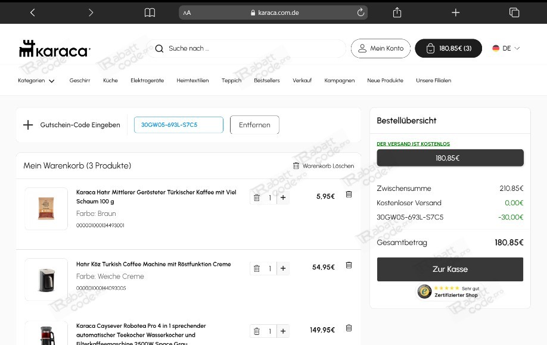Open the DE language selector
The width and height of the screenshot is (547, 345).
pyautogui.click(x=506, y=48)
